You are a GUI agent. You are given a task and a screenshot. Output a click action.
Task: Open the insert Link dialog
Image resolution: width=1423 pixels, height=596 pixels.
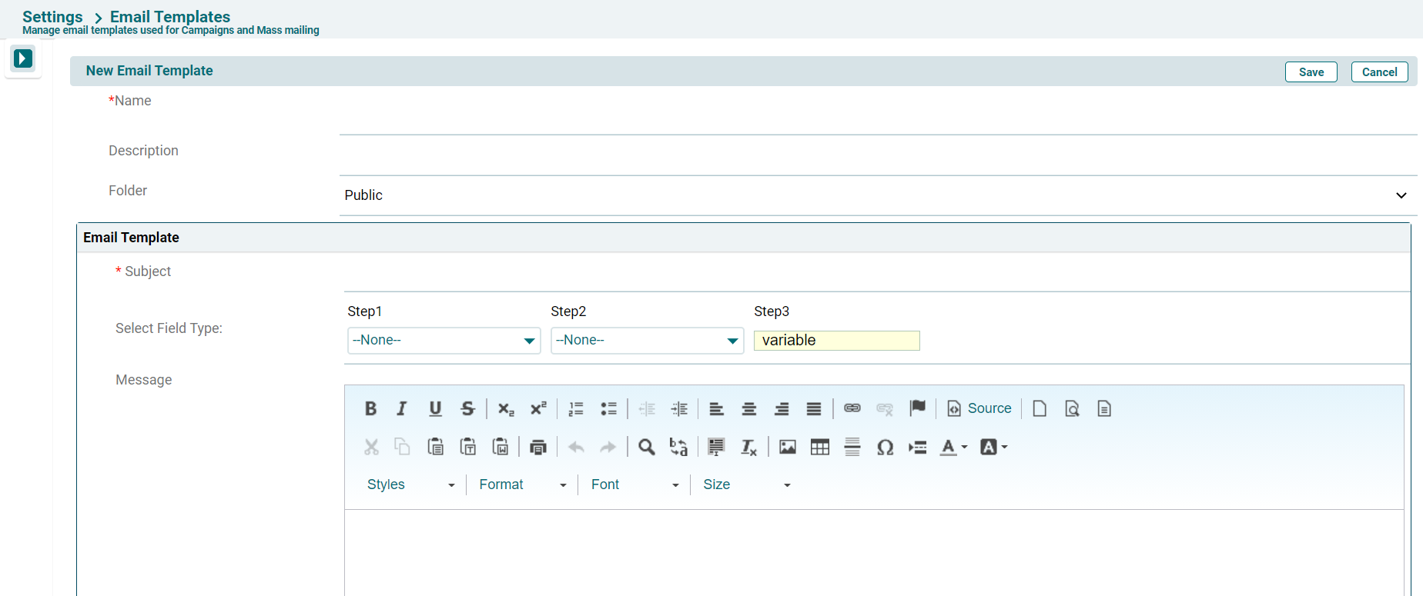pos(852,408)
